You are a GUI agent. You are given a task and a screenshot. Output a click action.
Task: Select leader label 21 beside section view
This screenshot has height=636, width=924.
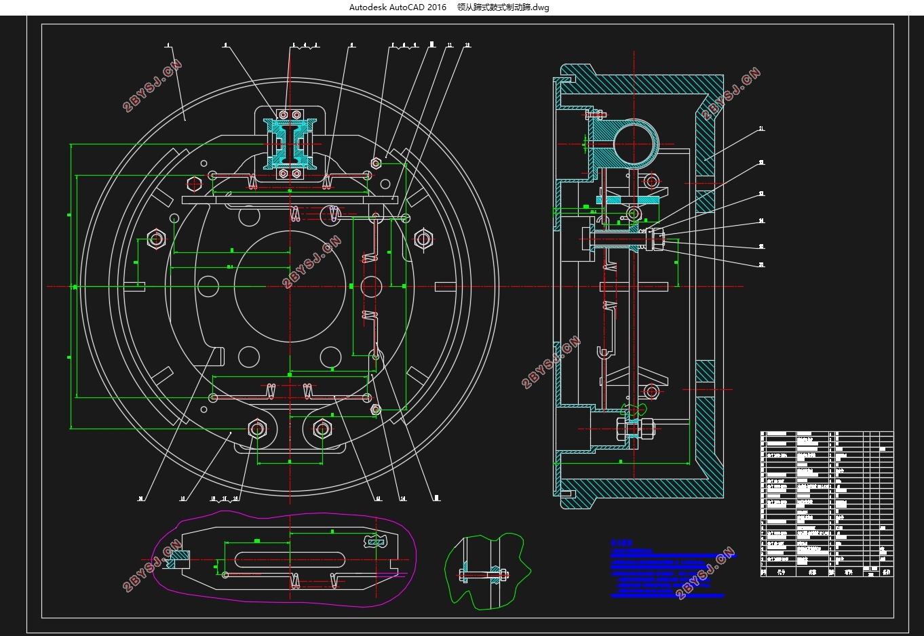click(x=761, y=128)
